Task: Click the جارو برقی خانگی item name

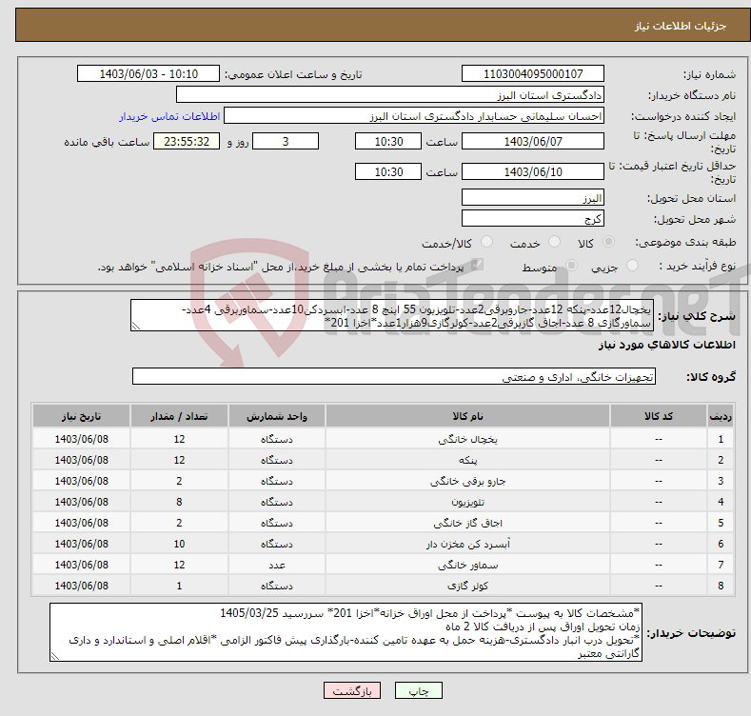Action: click(x=467, y=481)
